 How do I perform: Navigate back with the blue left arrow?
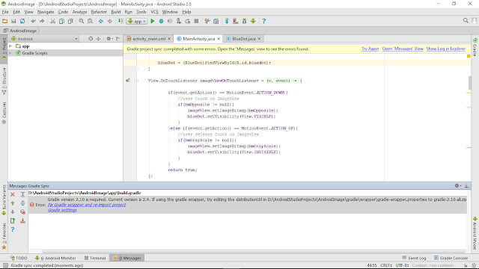101,21
